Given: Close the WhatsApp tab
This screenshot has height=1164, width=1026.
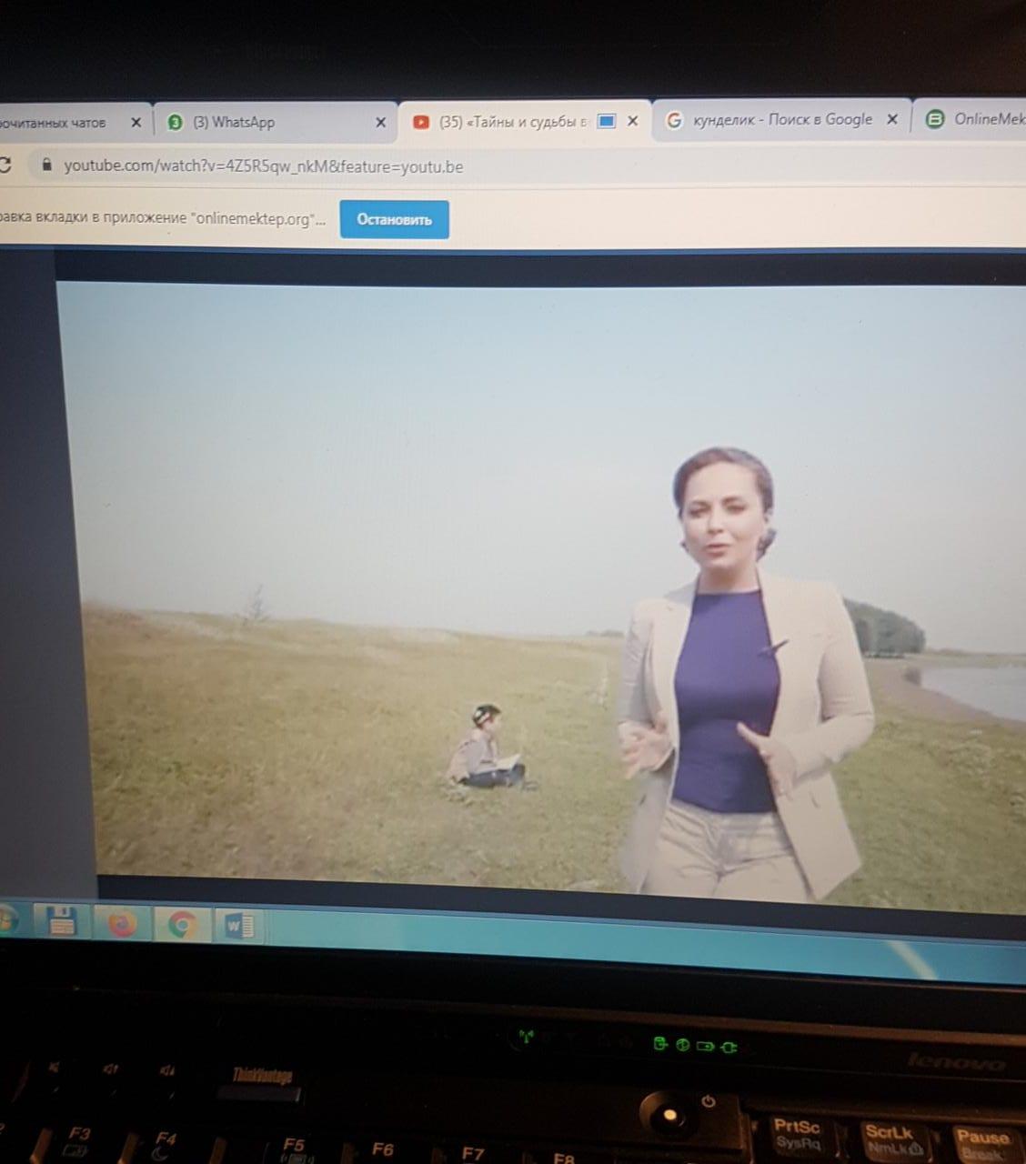Looking at the screenshot, I should tap(380, 122).
